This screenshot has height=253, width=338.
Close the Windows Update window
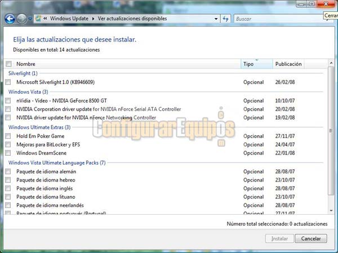[326, 4]
